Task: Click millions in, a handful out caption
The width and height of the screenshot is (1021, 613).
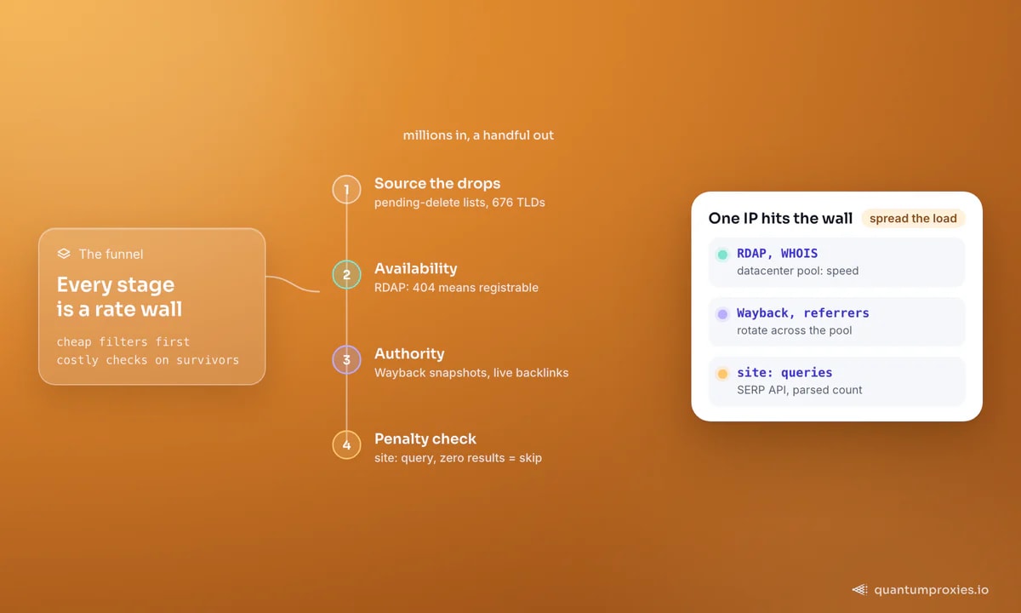Action: (x=478, y=135)
